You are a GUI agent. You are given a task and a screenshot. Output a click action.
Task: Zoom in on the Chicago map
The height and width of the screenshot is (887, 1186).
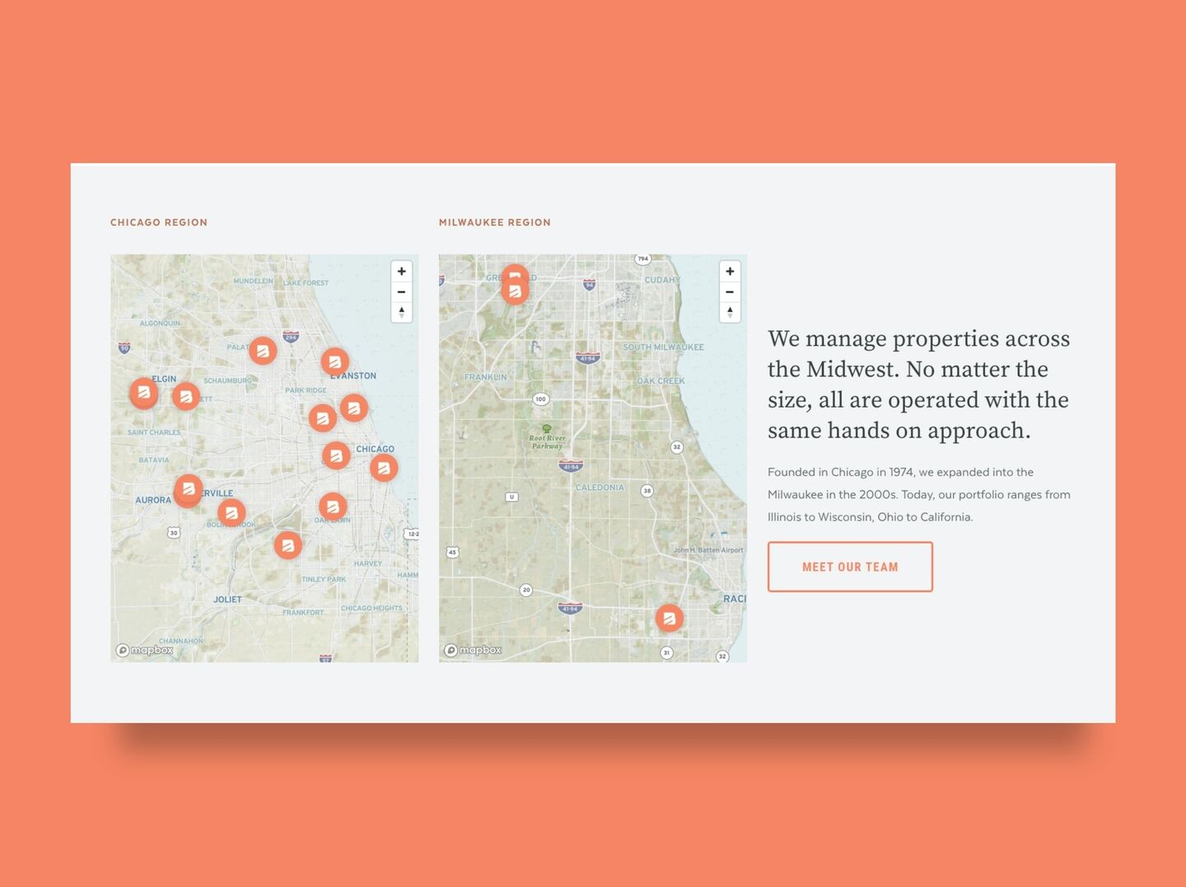coord(401,272)
